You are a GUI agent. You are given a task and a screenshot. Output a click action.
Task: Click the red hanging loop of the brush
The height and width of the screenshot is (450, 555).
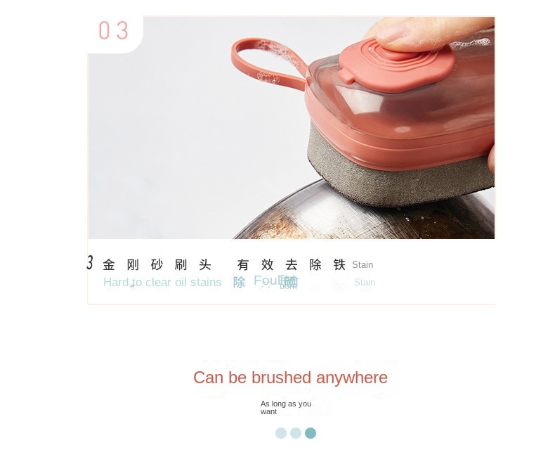pos(268,63)
